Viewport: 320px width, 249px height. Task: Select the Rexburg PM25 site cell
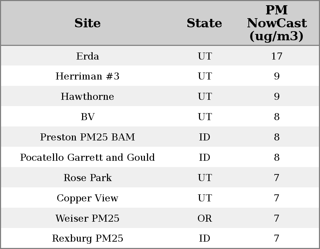click(87, 238)
